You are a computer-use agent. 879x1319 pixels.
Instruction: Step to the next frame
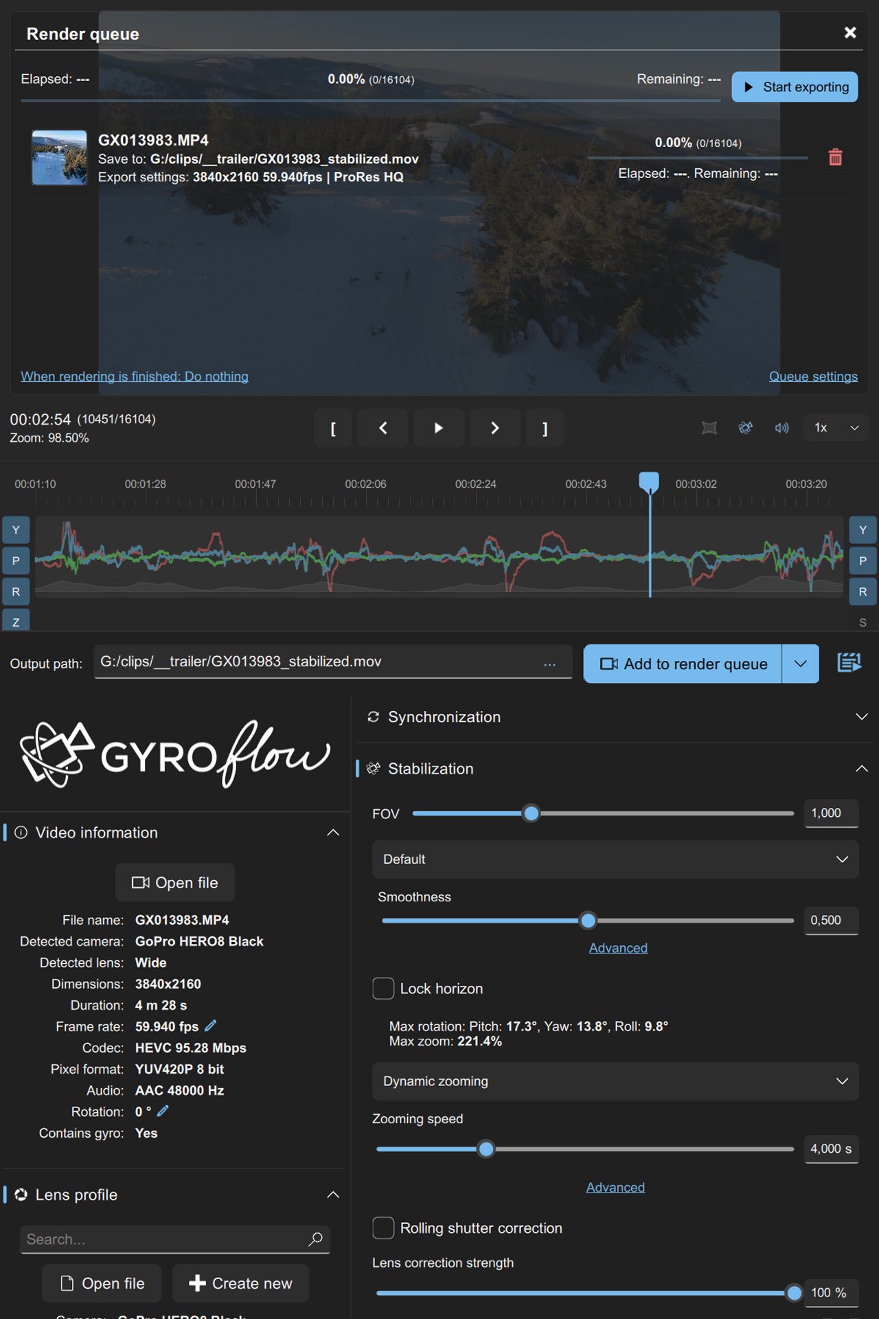click(494, 428)
